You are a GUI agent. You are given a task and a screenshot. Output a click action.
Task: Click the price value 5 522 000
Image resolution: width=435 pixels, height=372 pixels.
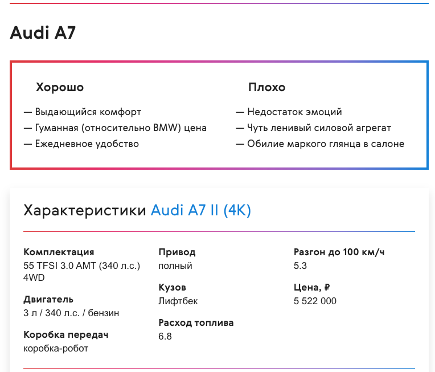315,301
